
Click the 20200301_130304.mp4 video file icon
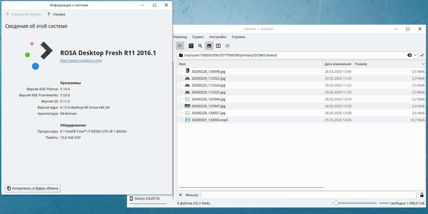pos(188,120)
